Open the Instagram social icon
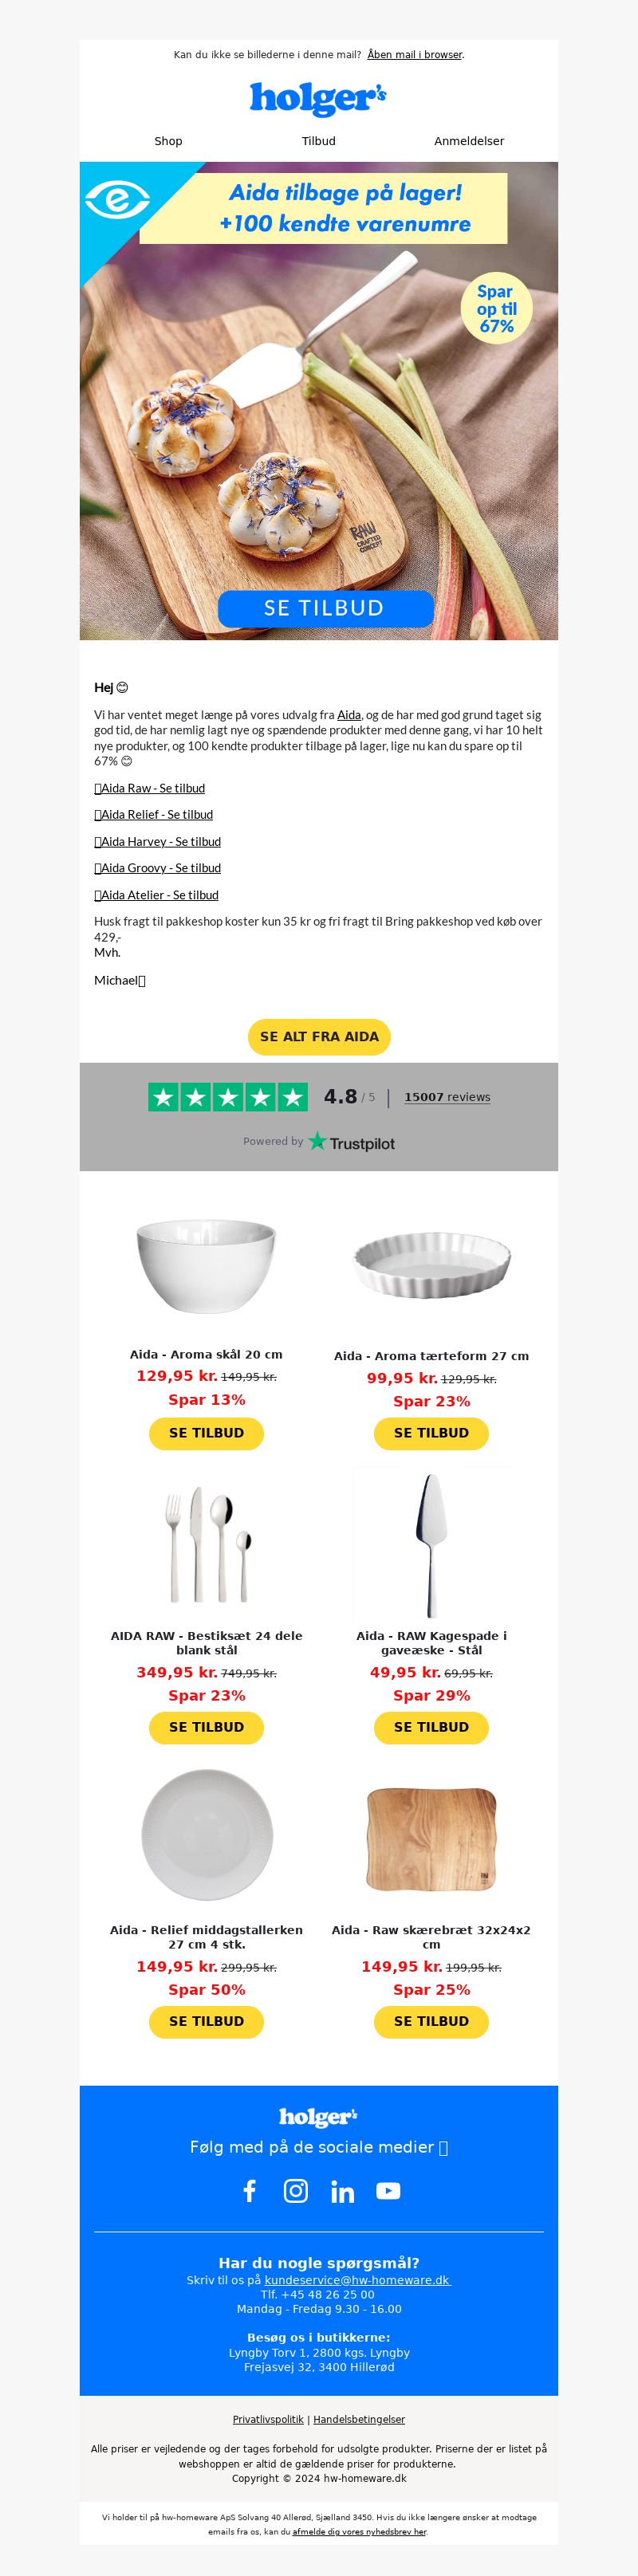The image size is (638, 2576). coord(296,2190)
